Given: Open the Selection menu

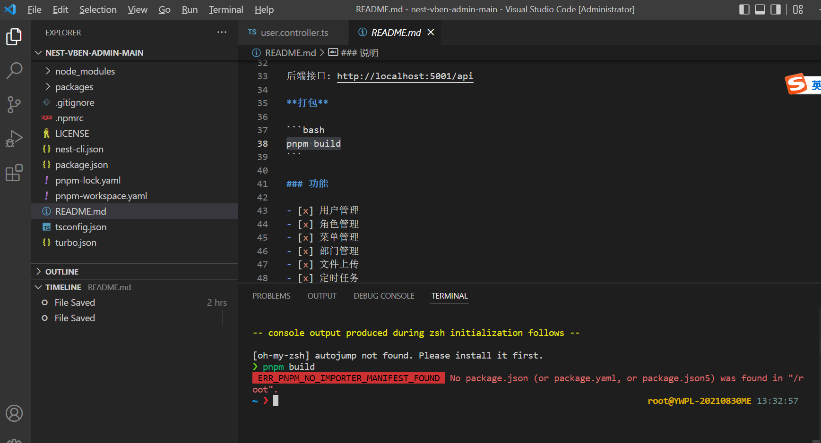Looking at the screenshot, I should pyautogui.click(x=98, y=9).
